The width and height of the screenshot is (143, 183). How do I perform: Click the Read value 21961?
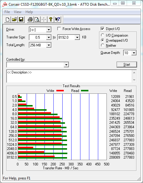tap(130, 97)
